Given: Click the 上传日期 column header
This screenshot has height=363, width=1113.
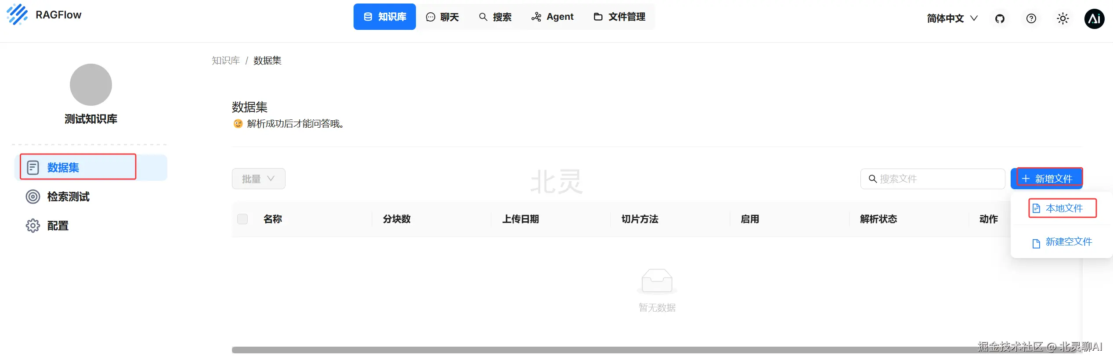Looking at the screenshot, I should pos(520,219).
